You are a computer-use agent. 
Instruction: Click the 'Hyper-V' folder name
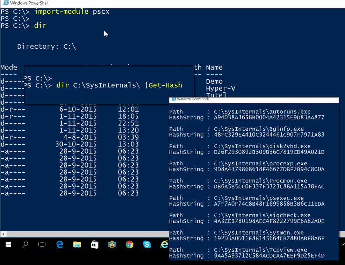[x=221, y=88]
